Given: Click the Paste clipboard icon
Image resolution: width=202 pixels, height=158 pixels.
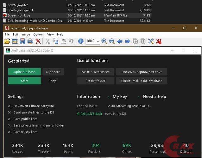Looking at the screenshot, I should pos(63,41).
